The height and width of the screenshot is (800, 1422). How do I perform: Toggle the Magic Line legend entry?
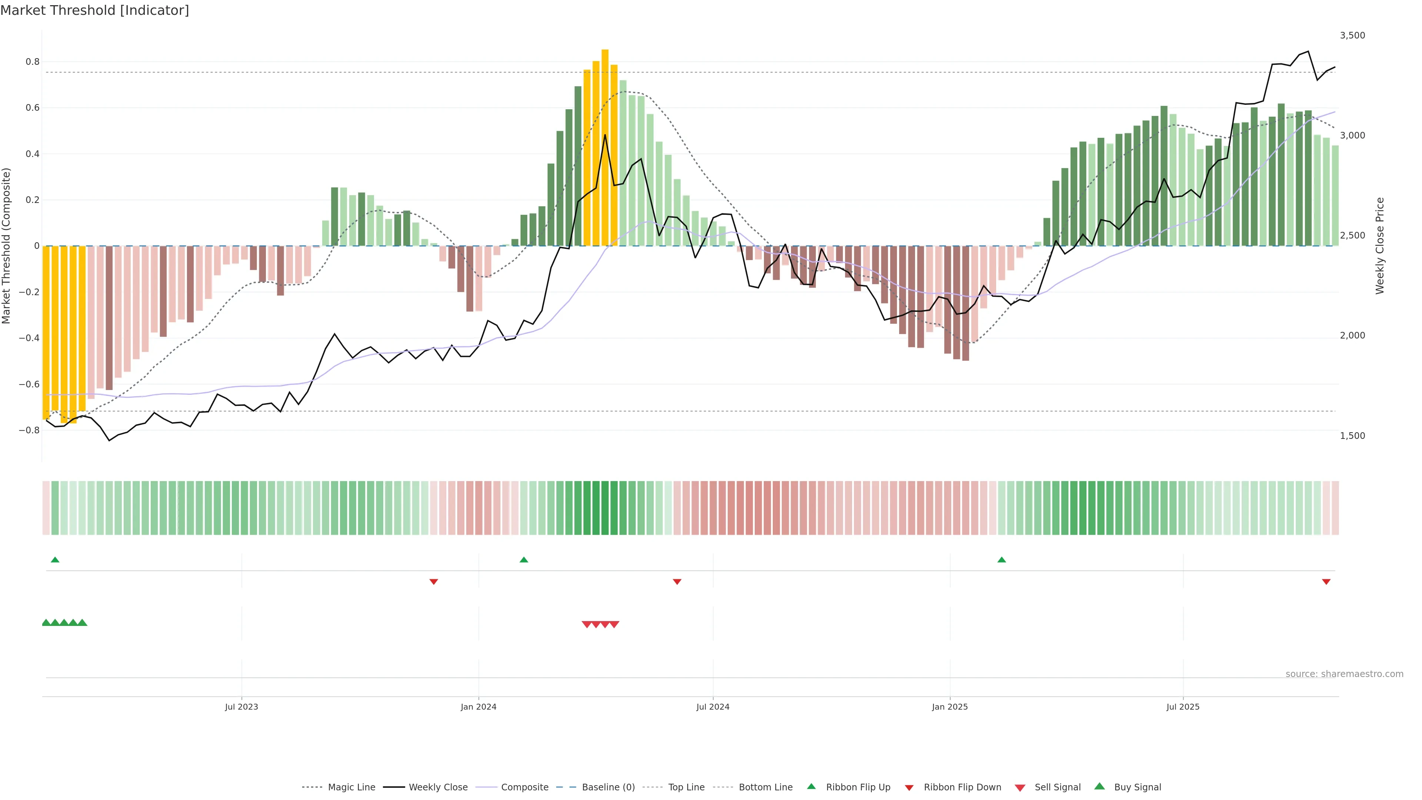(351, 787)
